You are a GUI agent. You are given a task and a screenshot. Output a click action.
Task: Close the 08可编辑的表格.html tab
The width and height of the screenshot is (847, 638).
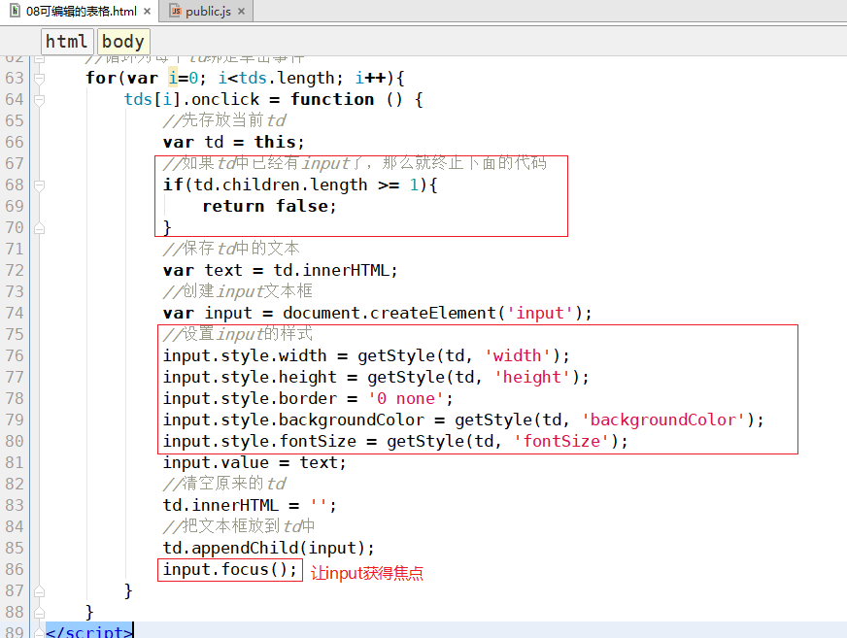[146, 12]
